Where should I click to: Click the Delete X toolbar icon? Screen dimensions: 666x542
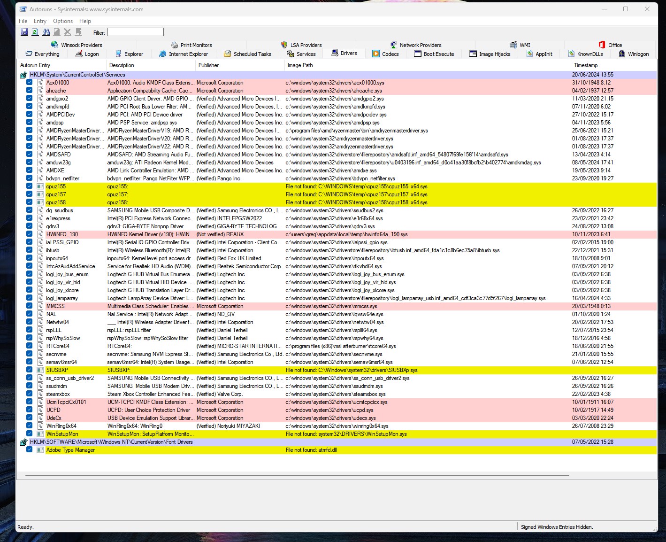point(68,32)
